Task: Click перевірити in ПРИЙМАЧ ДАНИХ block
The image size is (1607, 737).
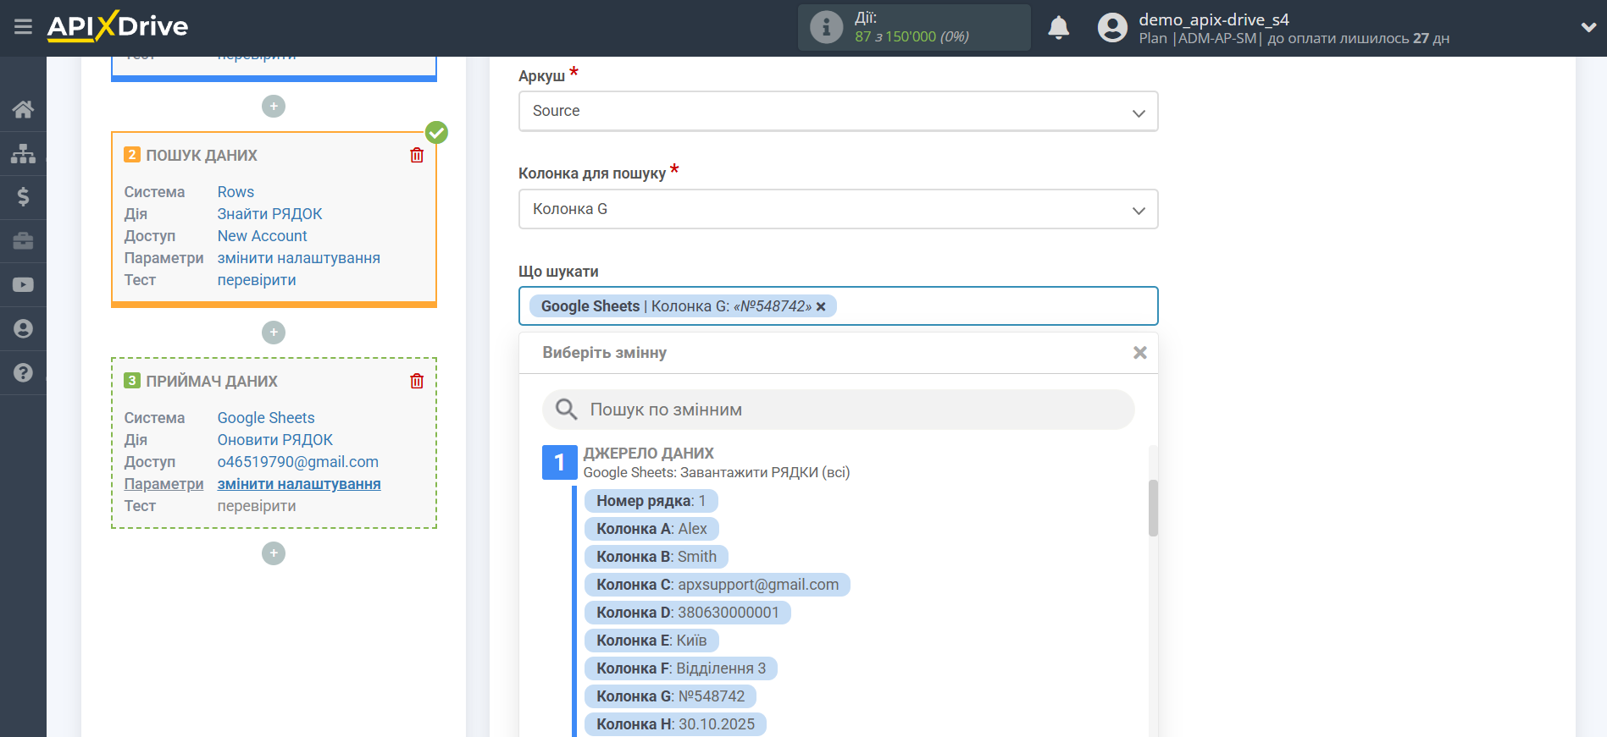Action: 257,506
